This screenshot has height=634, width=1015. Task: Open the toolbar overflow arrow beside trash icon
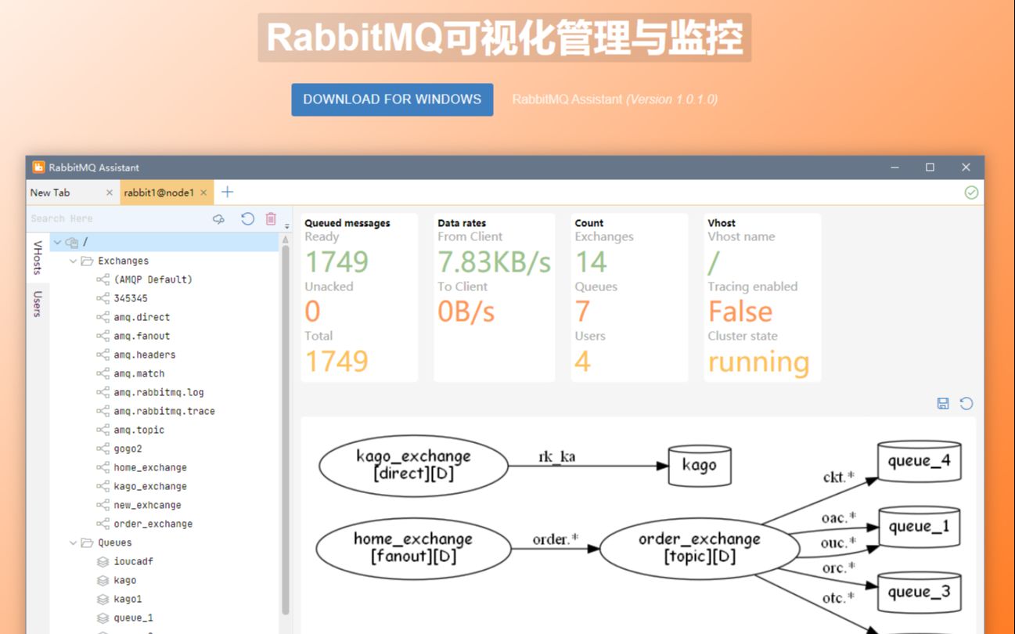[x=286, y=225]
